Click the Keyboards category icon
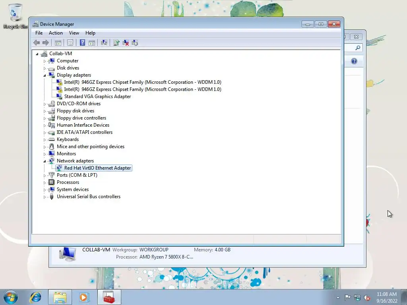Viewport: 407px width, 305px height. 52,139
